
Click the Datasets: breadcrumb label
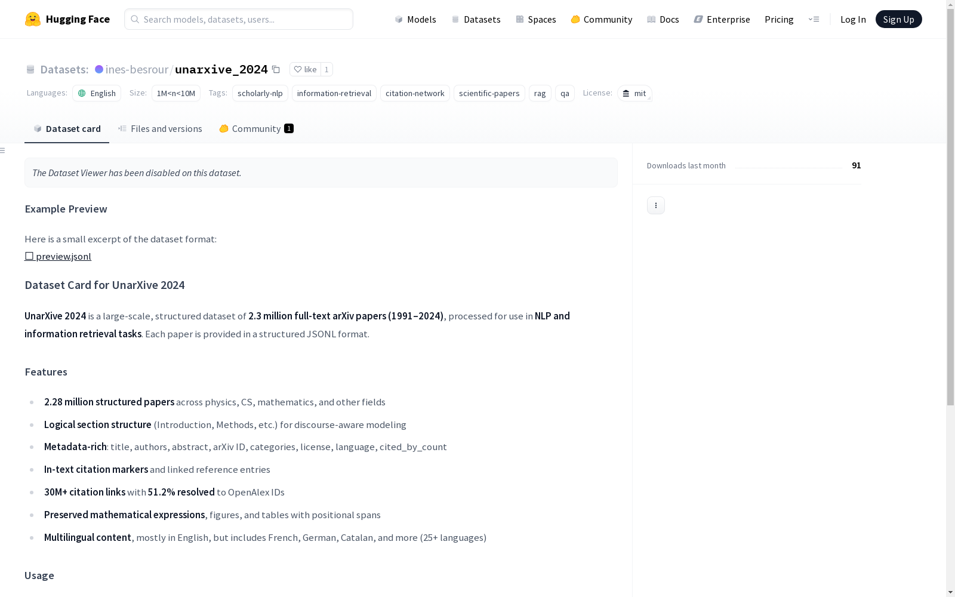click(64, 69)
